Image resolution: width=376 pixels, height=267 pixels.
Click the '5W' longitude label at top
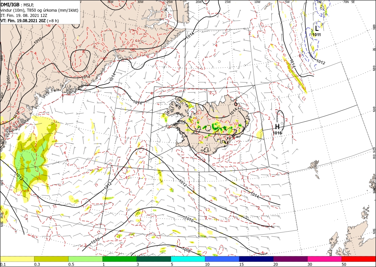[x=288, y=2]
